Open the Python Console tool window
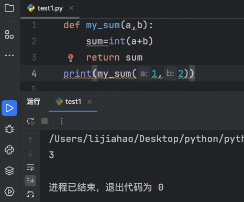Viewport: 244px width, 202px height. coord(9,150)
